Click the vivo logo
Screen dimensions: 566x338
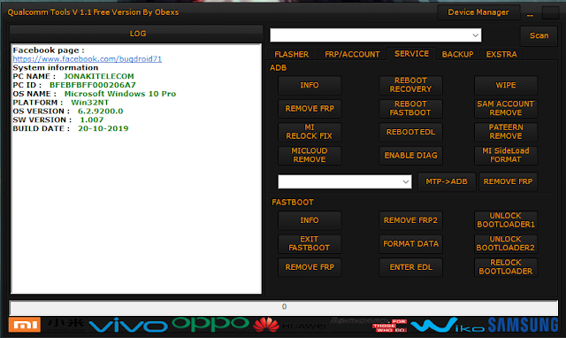(128, 325)
